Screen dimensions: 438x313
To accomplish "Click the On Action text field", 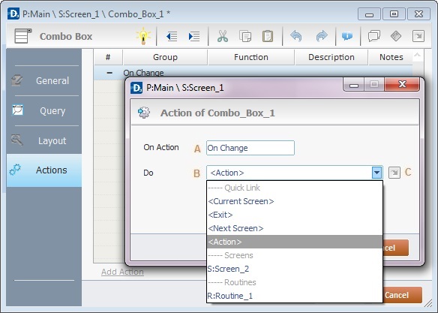I will [x=250, y=148].
